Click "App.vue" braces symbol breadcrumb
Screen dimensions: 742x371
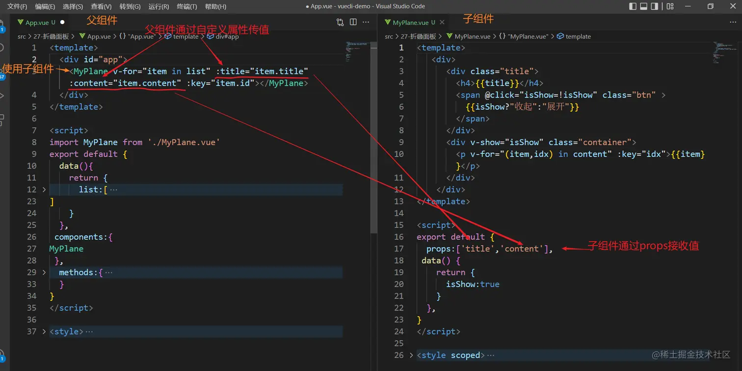click(137, 36)
